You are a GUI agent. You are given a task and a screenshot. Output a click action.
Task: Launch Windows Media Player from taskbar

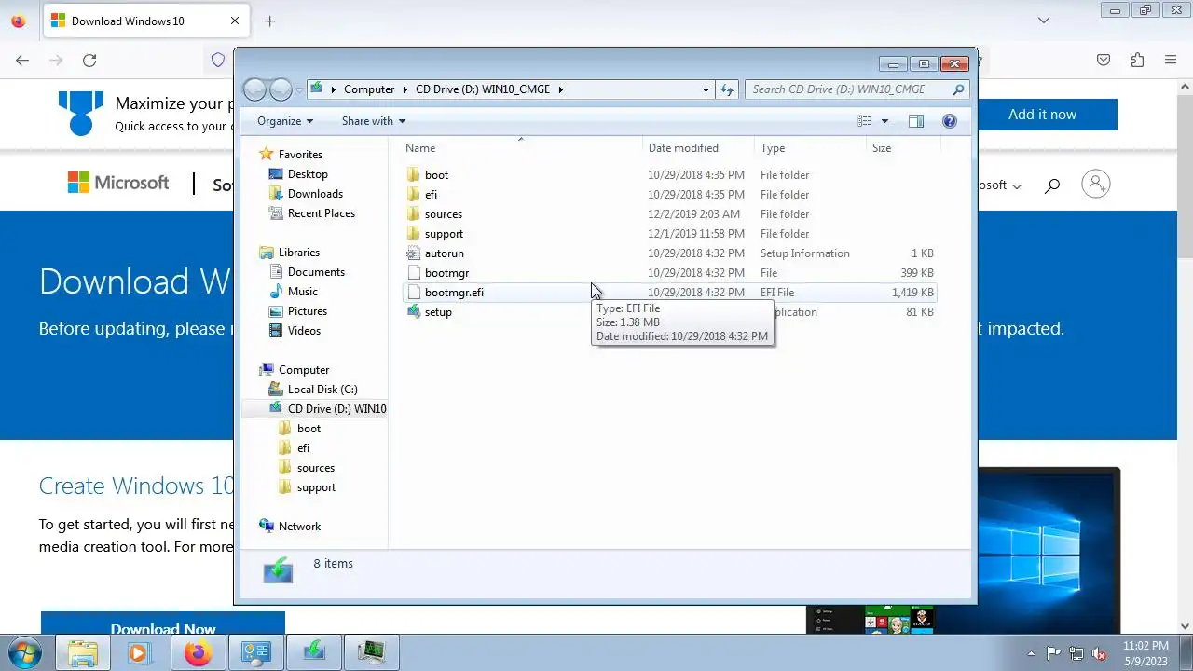pyautogui.click(x=139, y=652)
